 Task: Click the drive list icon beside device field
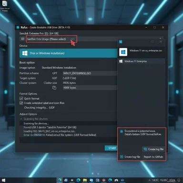pyautogui.click(x=23, y=39)
